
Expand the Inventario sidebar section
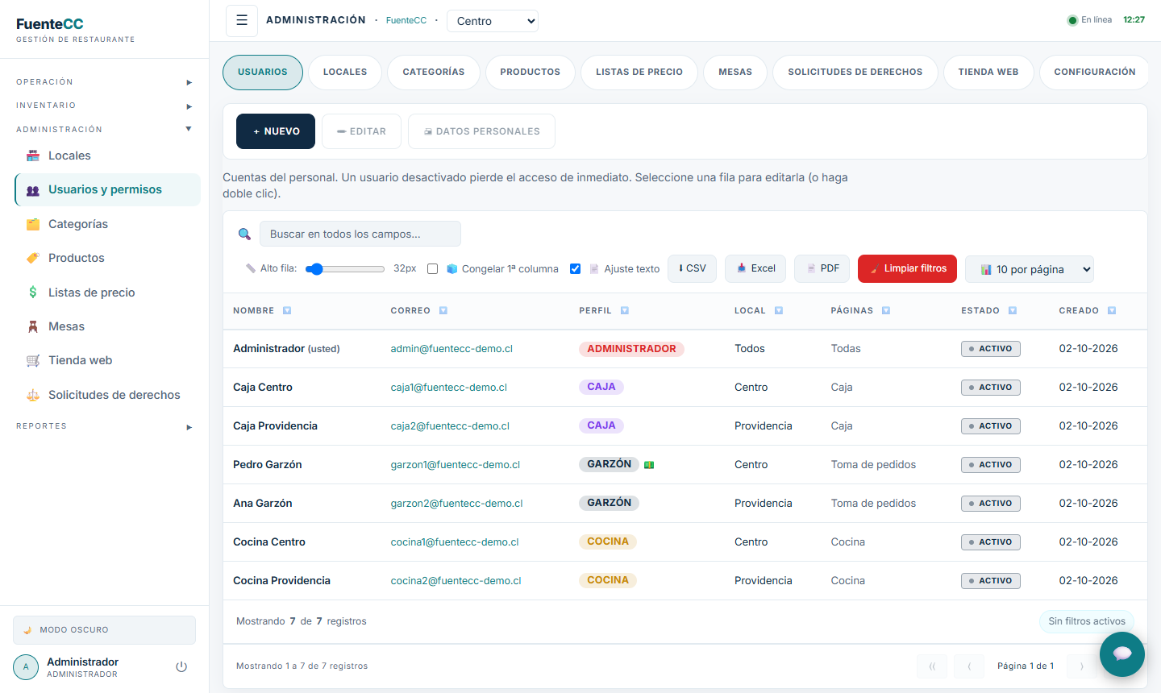tap(104, 106)
